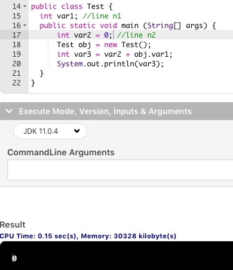Viewport: 233px width, 270px height.
Task: Click 'System.out.println(var3);' statement
Action: pyautogui.click(x=111, y=64)
